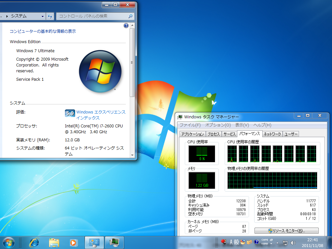The image size is (332, 249).
Task: Minimize the Task Manager window
Action: [299, 116]
